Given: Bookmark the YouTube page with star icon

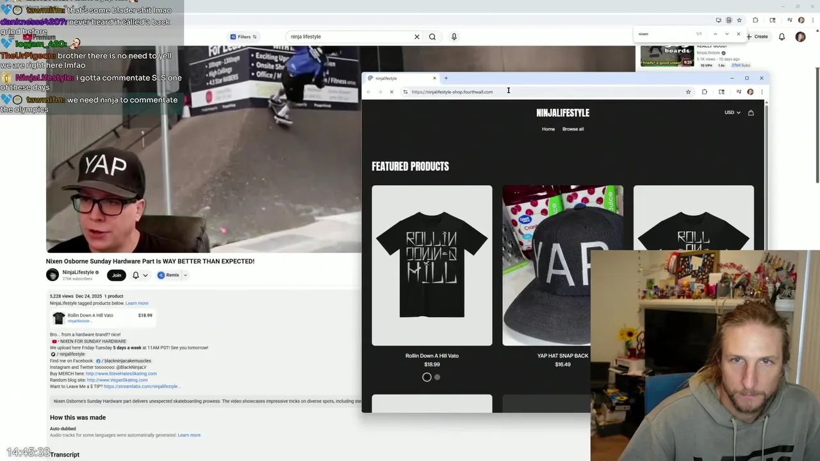Looking at the screenshot, I should [739, 20].
